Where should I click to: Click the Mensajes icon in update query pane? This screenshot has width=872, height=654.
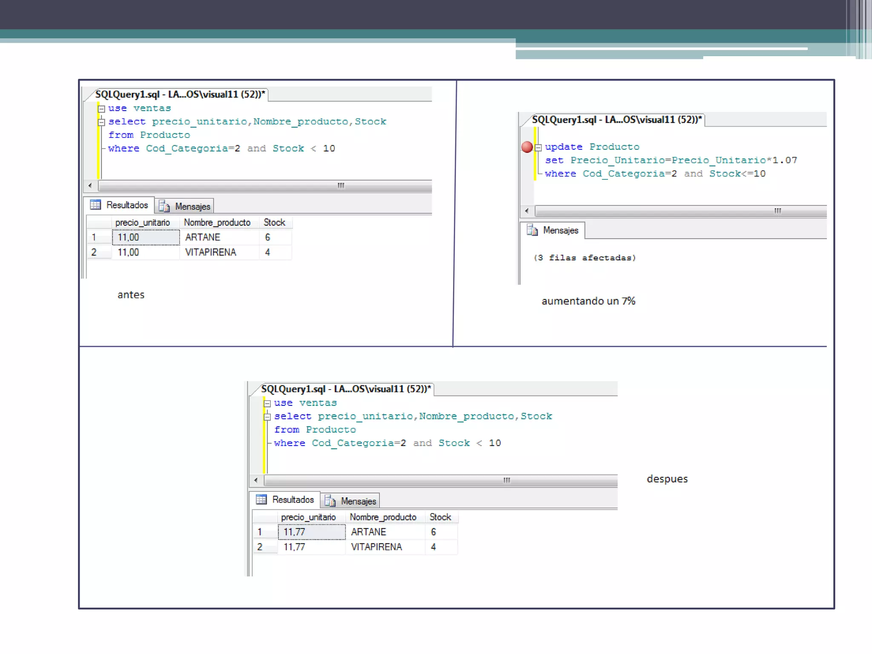(532, 230)
